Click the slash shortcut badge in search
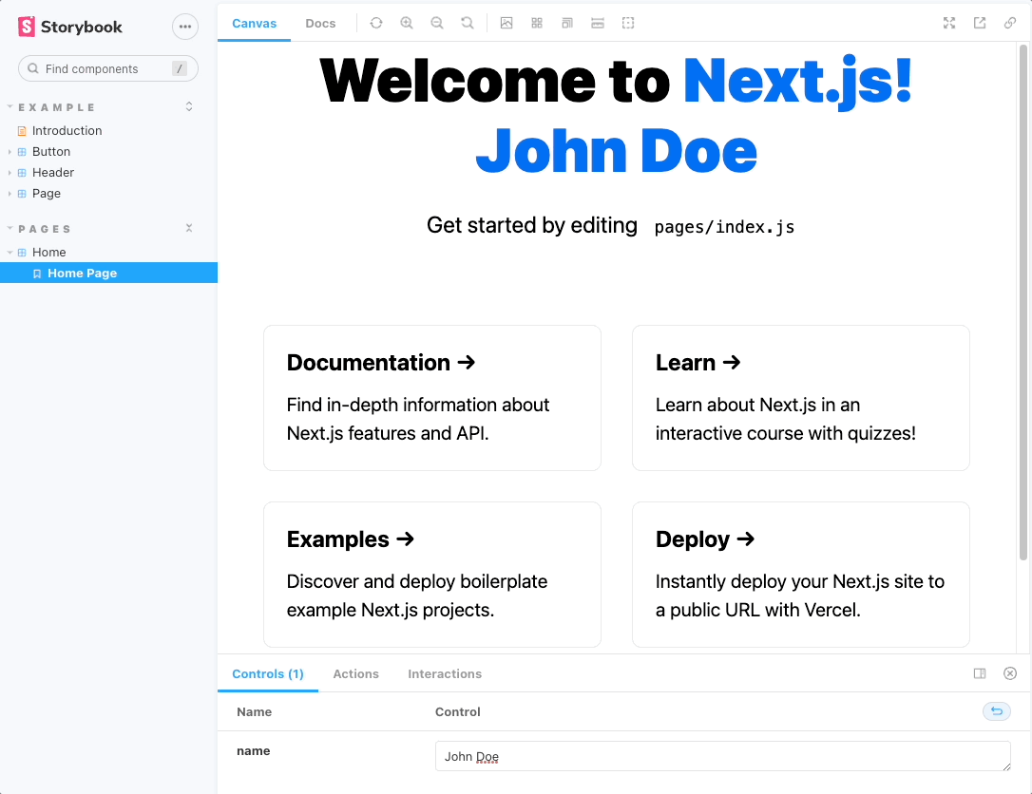Viewport: 1032px width, 794px height. tap(179, 68)
